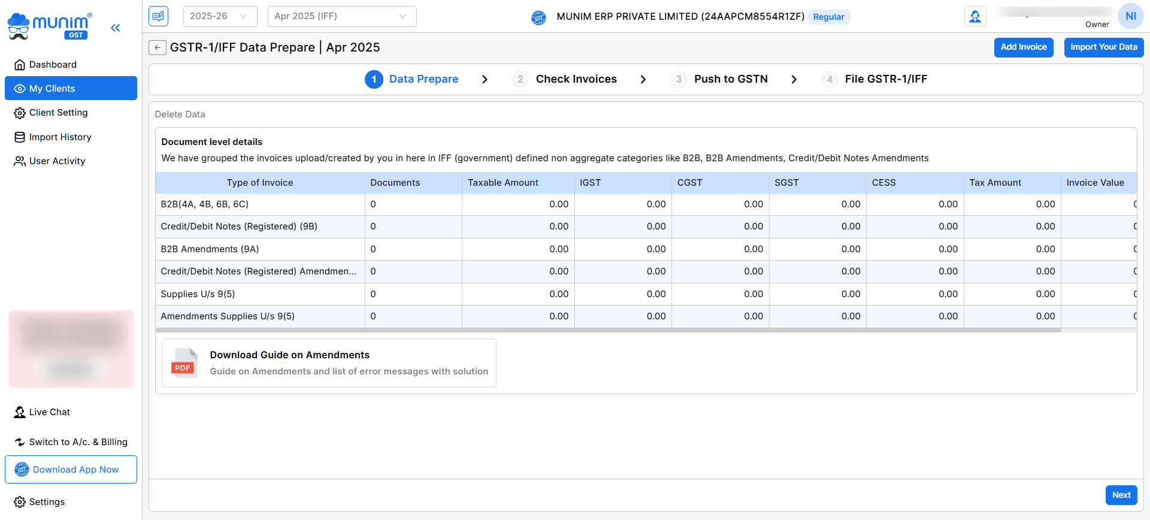This screenshot has height=520, width=1150.
Task: Select the File GSTR-1/IFF step
Action: [885, 79]
